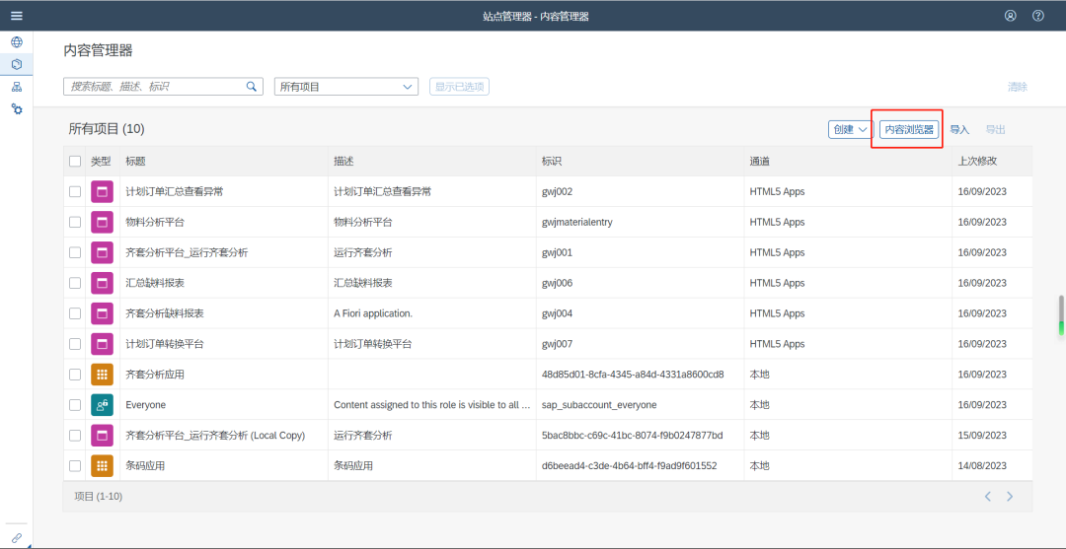Click the date 14/08/2023
This screenshot has width=1066, height=549.
[982, 465]
